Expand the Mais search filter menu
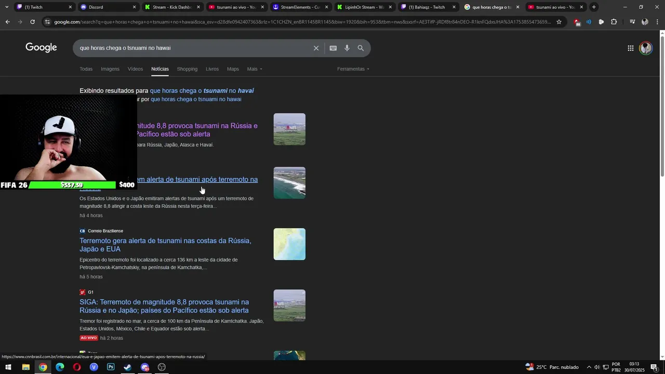The height and width of the screenshot is (374, 665). [x=255, y=69]
